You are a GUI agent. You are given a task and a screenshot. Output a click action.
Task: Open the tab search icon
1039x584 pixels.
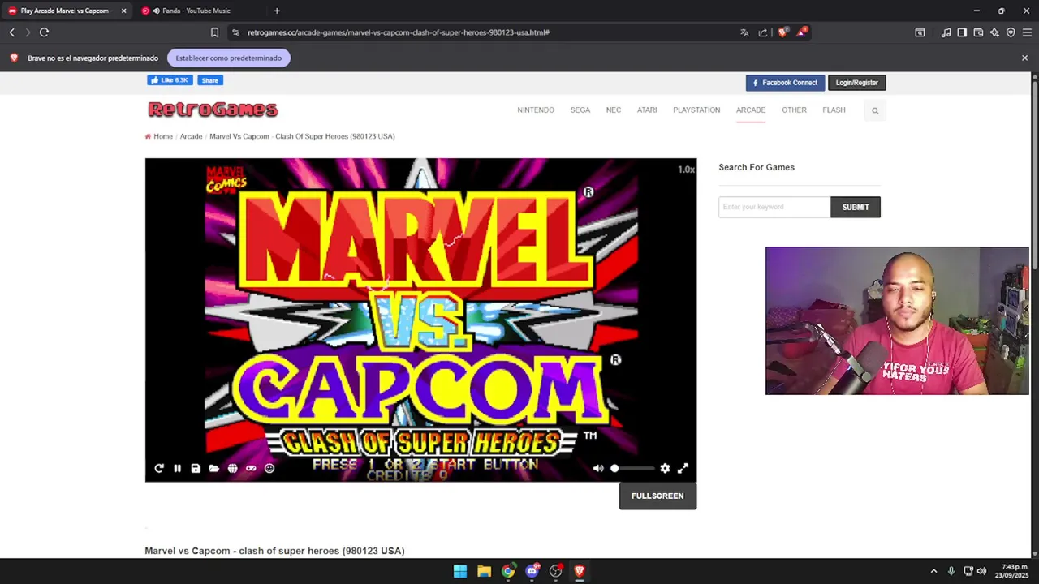(x=920, y=32)
